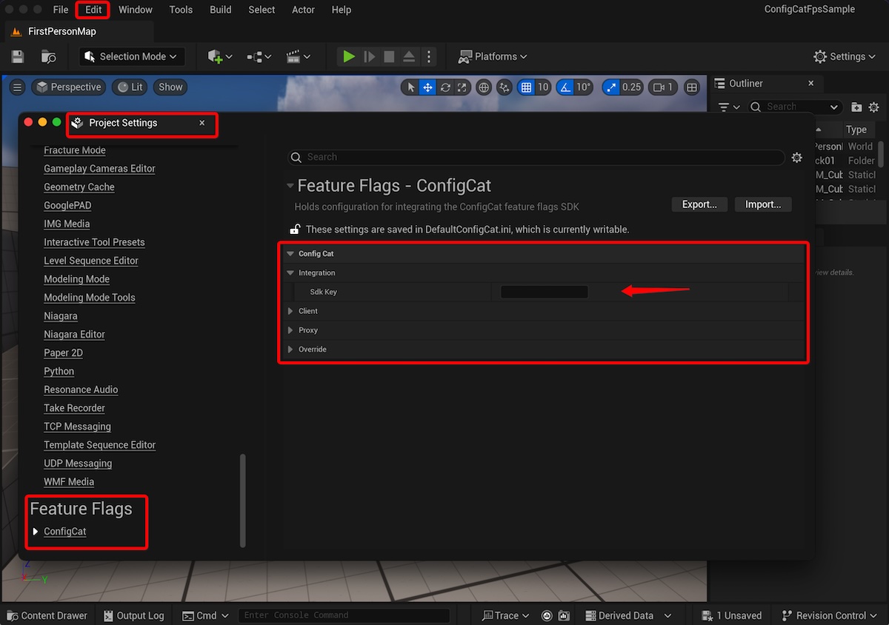Click the Import... button
The width and height of the screenshot is (889, 625).
[x=763, y=204]
